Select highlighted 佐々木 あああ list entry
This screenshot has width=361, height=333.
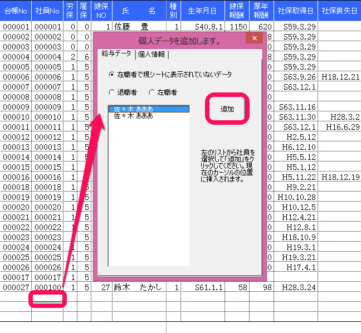[149, 109]
